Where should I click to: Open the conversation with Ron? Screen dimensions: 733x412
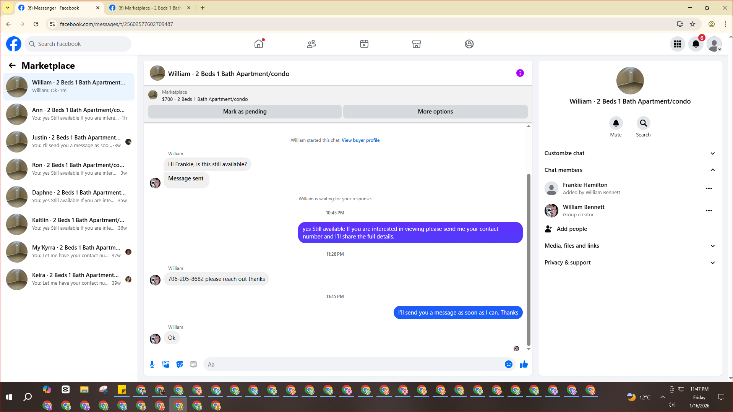69,169
